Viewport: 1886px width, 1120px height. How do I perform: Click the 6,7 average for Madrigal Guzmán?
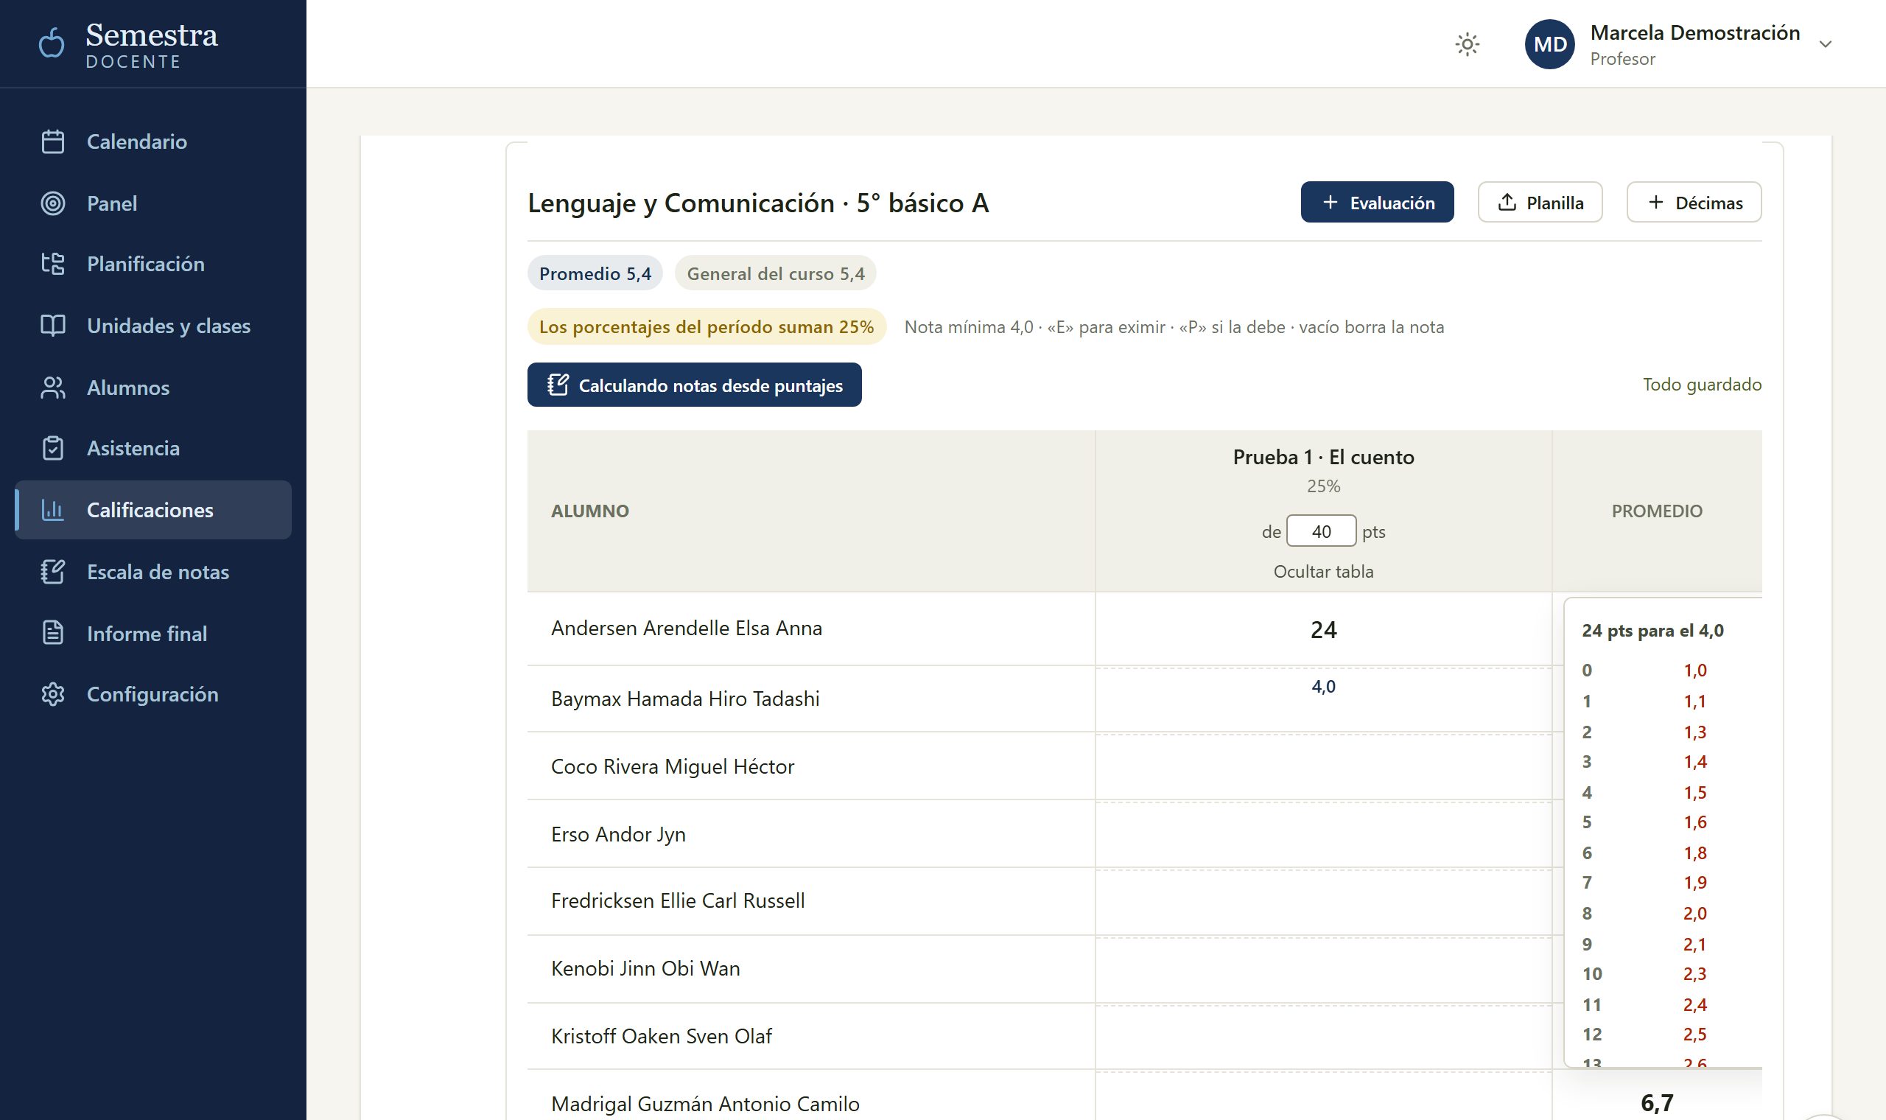point(1657,1103)
